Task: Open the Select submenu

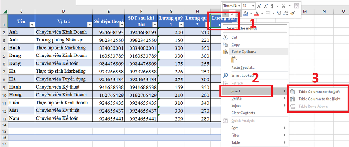Action: coord(255,106)
